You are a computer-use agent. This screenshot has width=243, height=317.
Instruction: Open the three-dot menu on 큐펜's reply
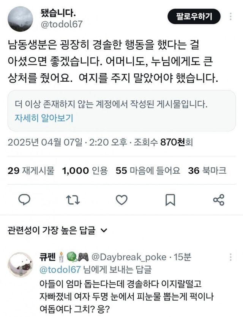pyautogui.click(x=231, y=257)
